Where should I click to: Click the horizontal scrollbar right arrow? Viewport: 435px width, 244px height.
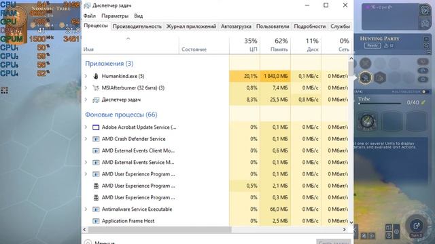coord(345,230)
